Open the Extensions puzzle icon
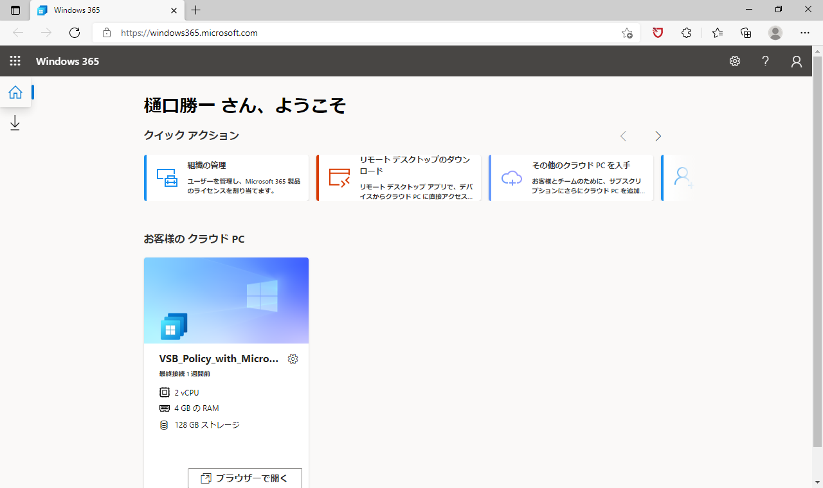Screen dimensions: 823x488 coord(687,33)
